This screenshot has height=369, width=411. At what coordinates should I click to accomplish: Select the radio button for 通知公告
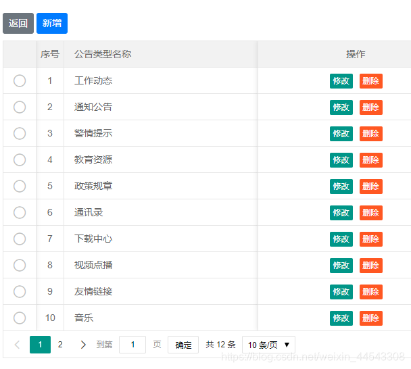click(20, 107)
